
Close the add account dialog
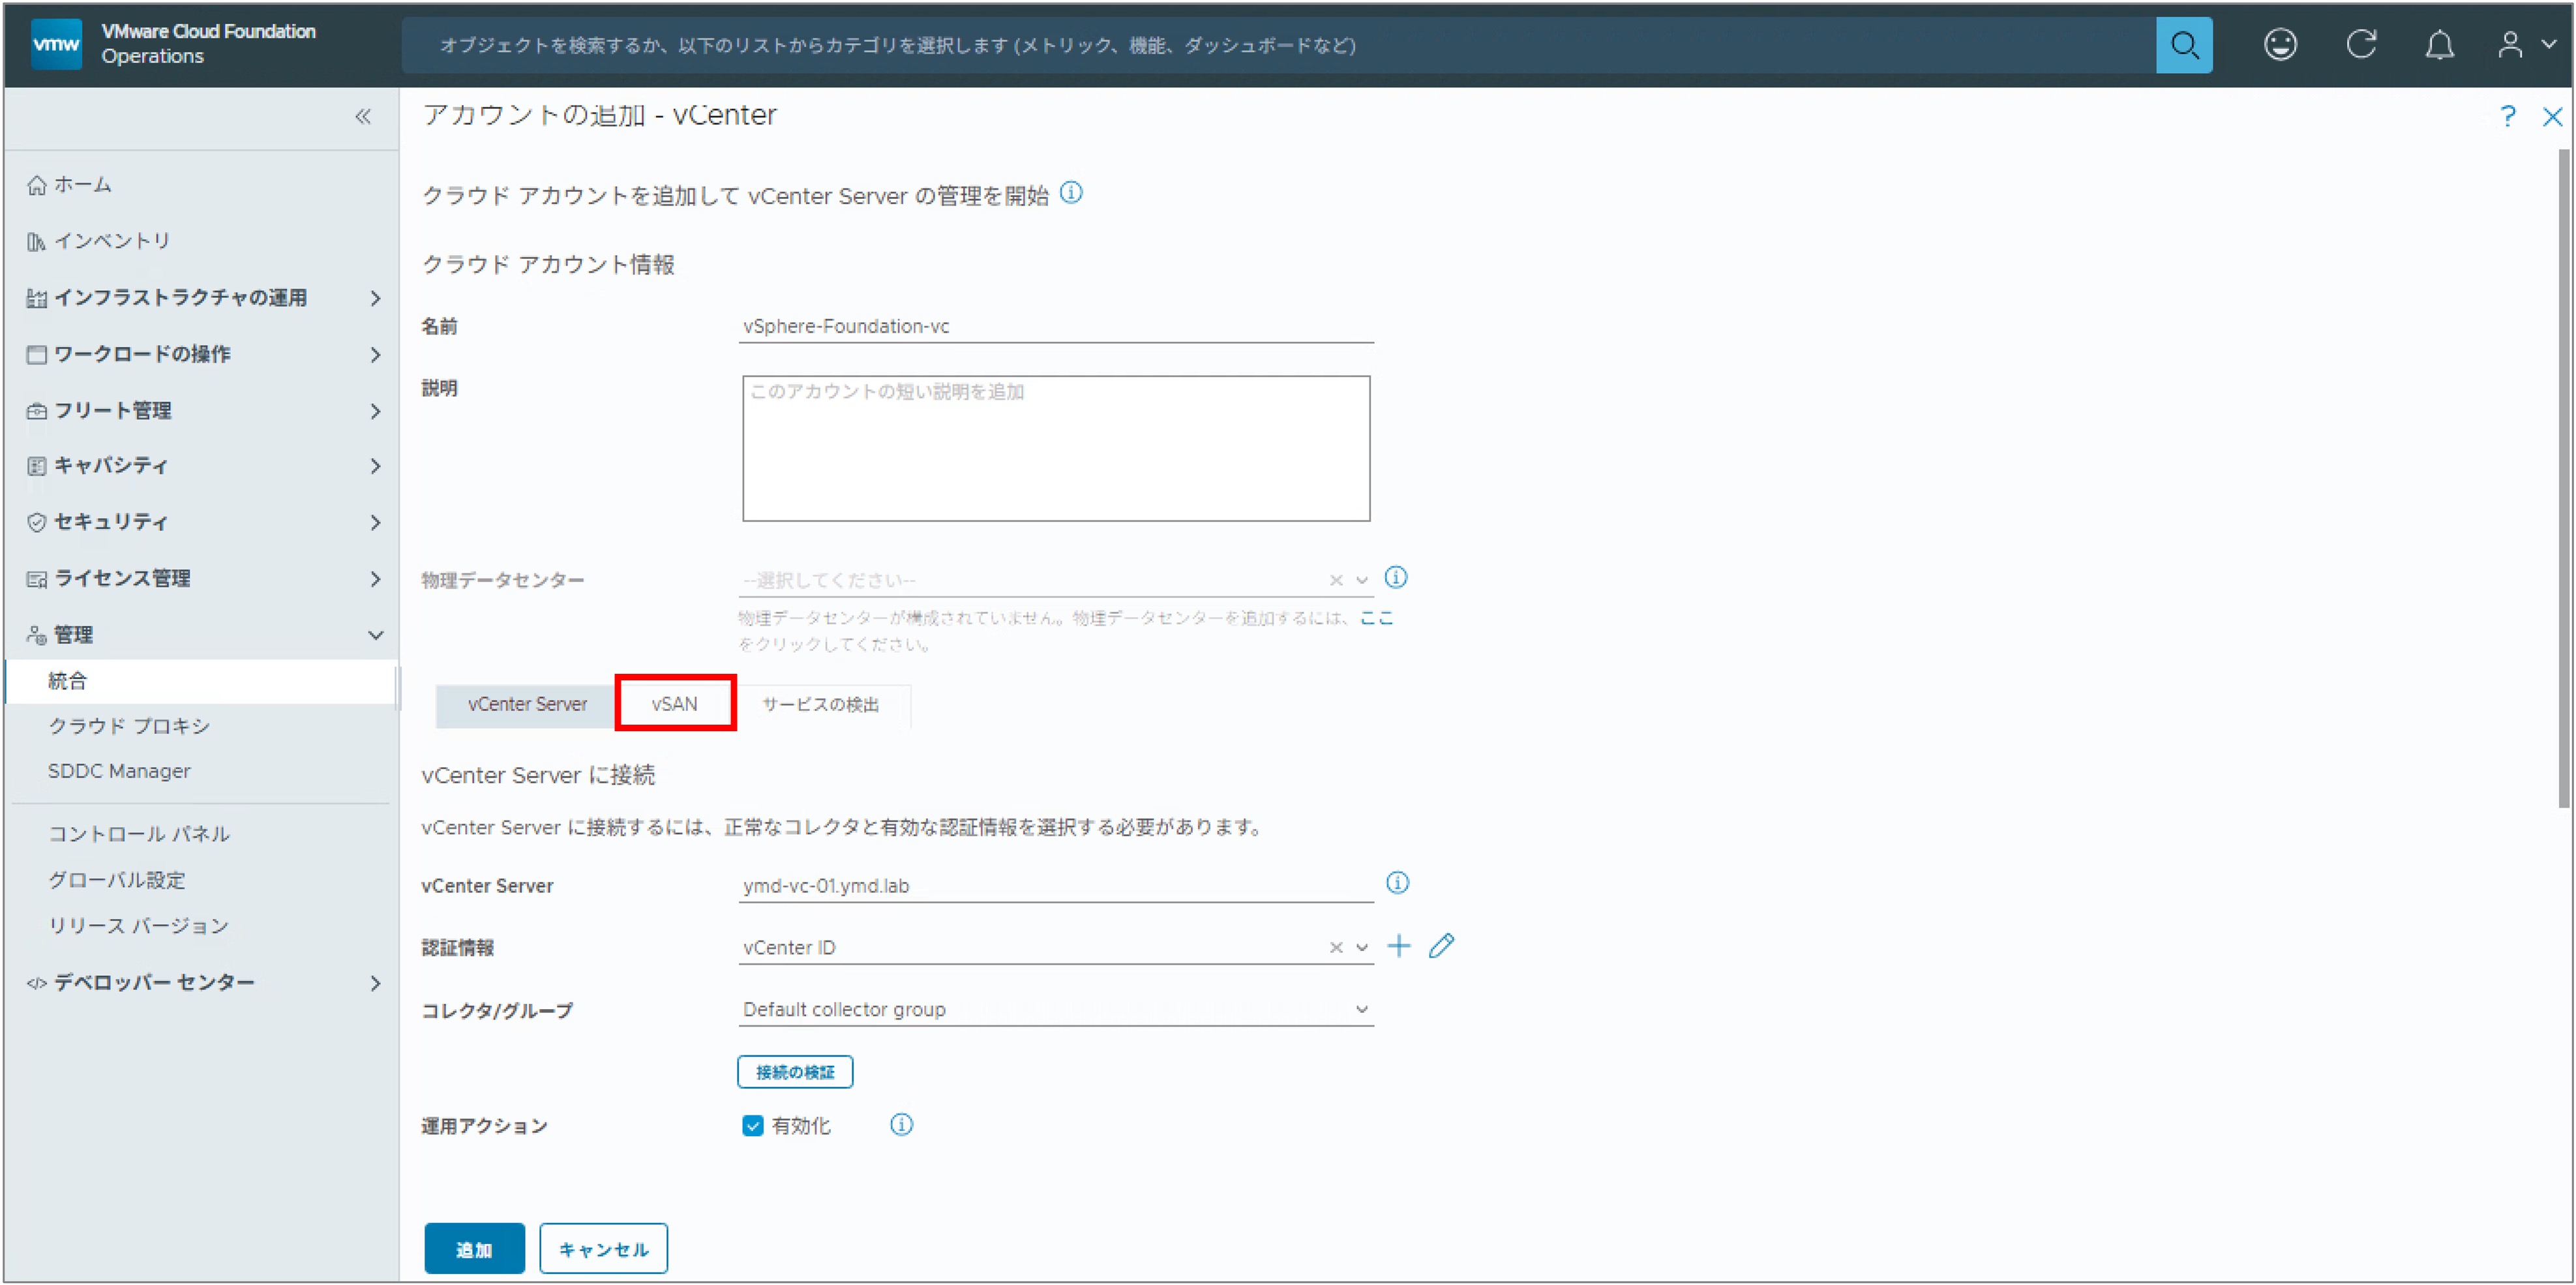2552,117
